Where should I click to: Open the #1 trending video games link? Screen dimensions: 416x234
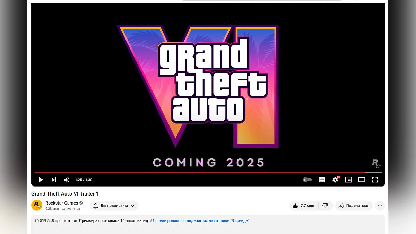coord(199,220)
